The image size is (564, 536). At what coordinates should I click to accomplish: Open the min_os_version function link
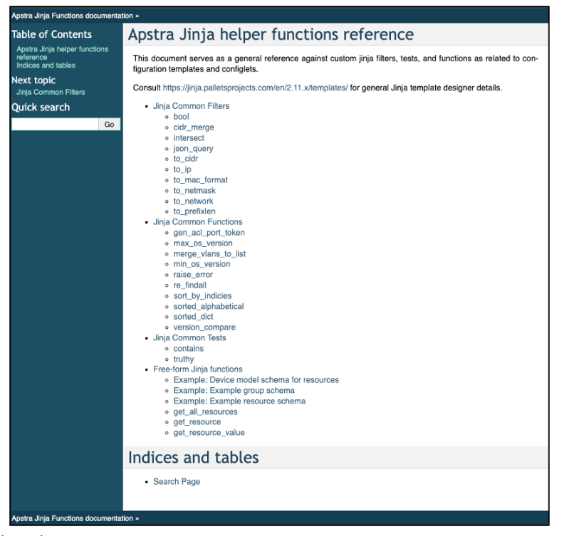[202, 264]
